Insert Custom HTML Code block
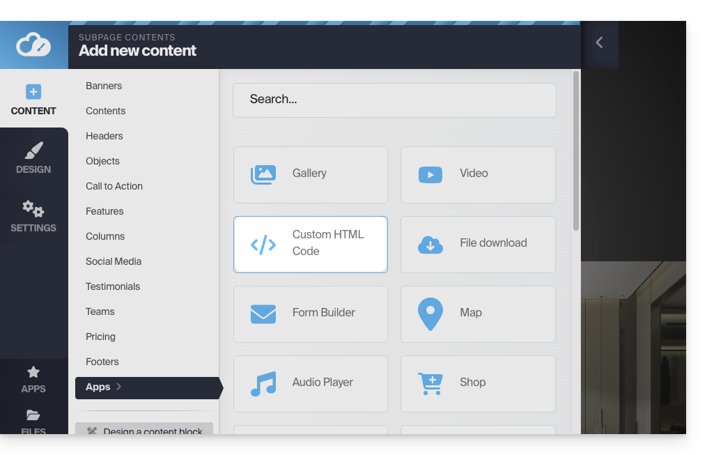 pos(310,244)
